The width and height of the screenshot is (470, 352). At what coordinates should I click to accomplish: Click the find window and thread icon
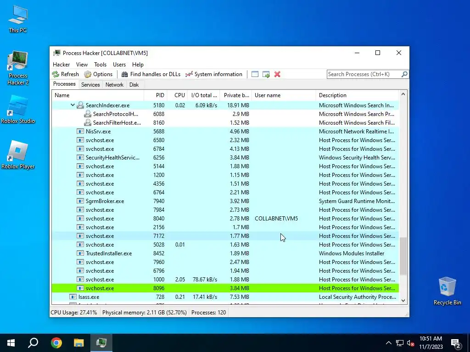(x=266, y=74)
